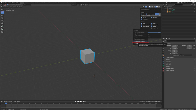The image size is (196, 110).
Task: Uncheck the Grid overlay checkbox
Action: pos(142,14)
